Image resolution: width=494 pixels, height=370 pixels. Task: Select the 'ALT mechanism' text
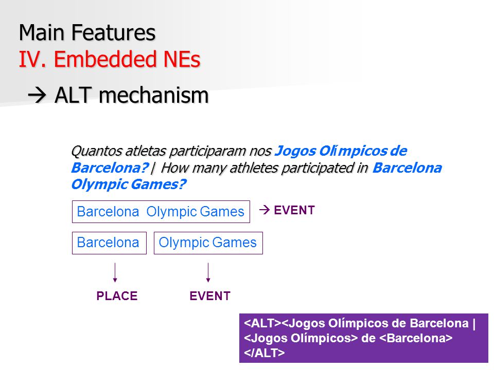coord(131,96)
